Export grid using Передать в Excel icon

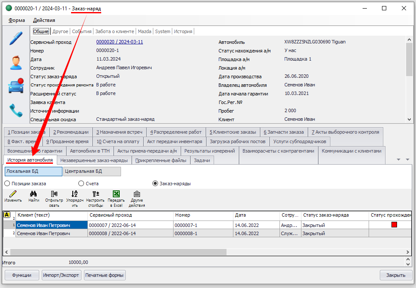(x=116, y=196)
